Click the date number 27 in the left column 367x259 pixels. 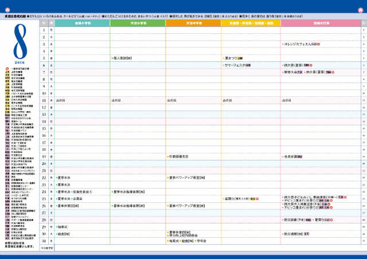click(44, 213)
